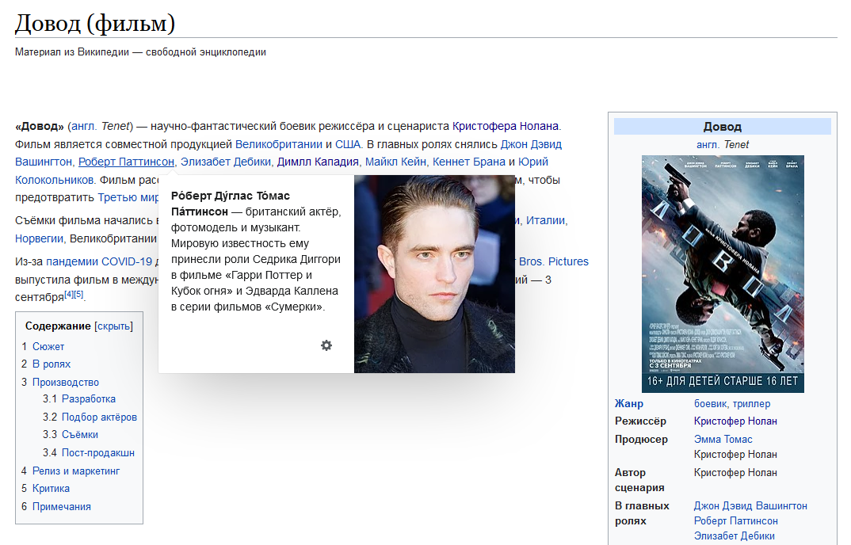Open the Довод movie poster image
This screenshot has width=851, height=545.
pos(723,273)
